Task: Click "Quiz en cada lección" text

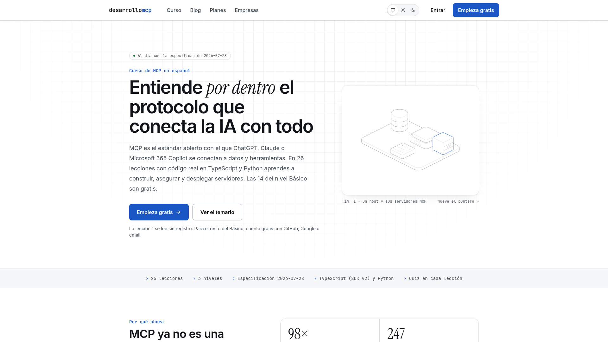Action: (x=433, y=278)
